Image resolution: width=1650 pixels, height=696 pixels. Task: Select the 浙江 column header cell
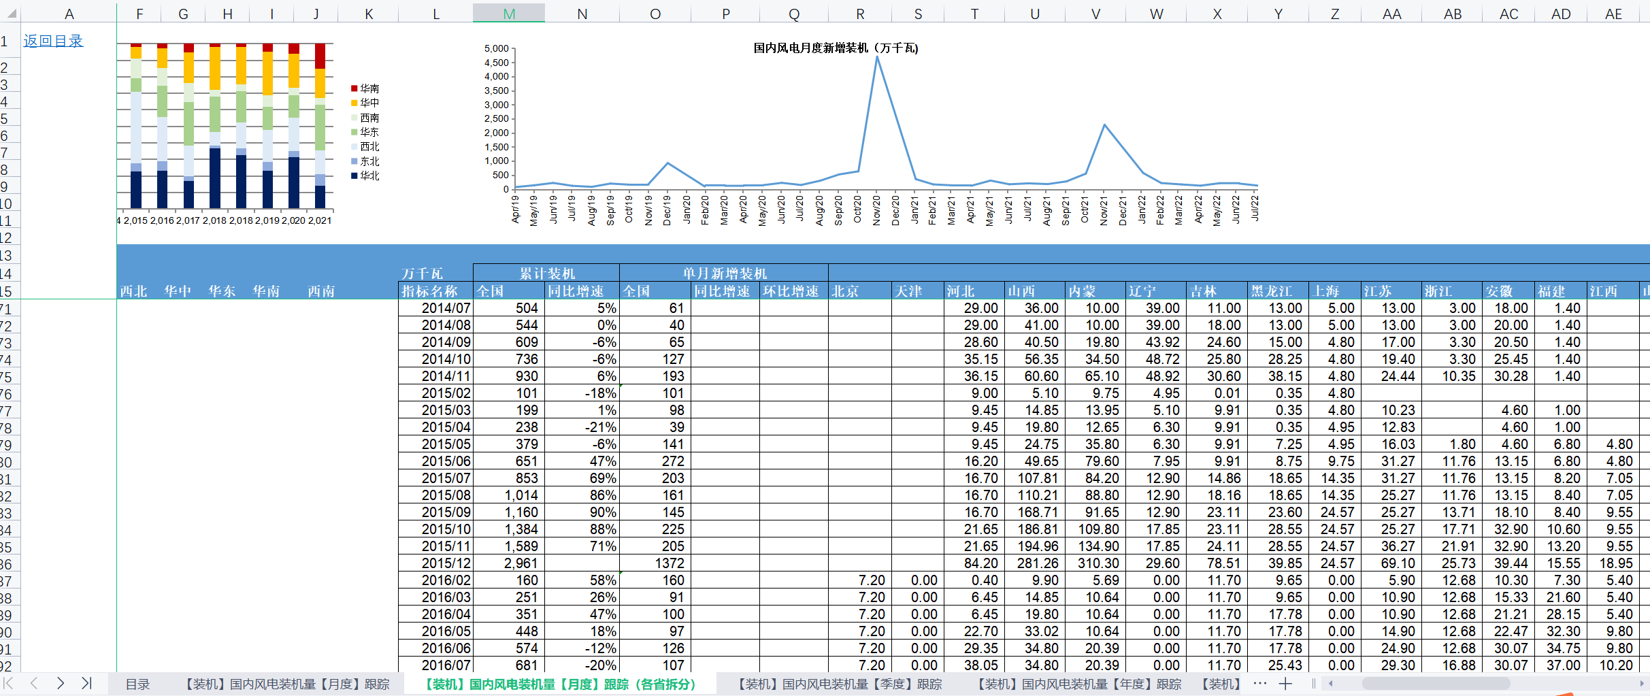[x=1451, y=291]
